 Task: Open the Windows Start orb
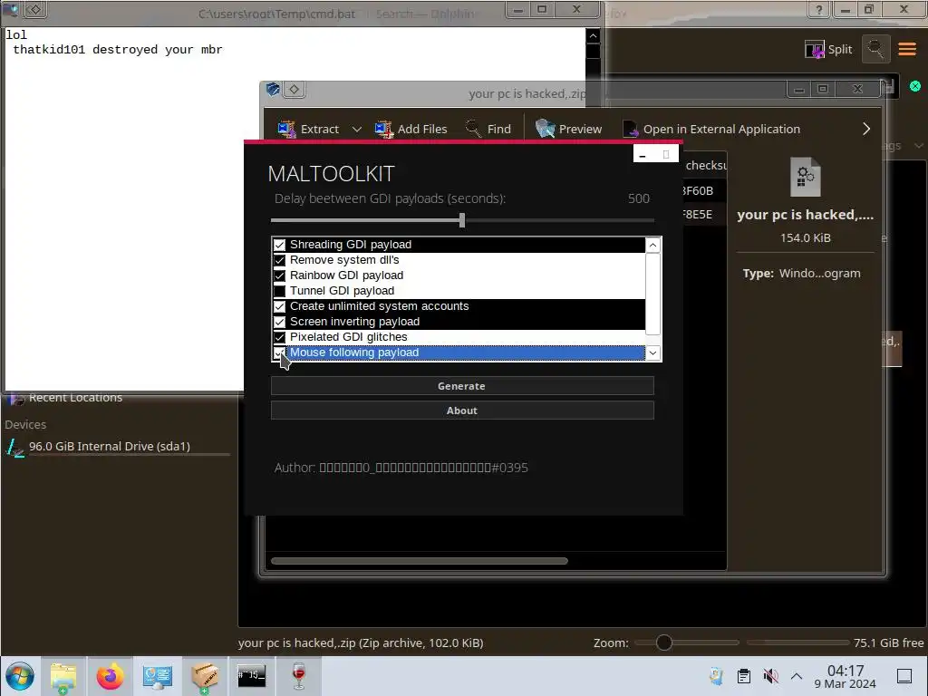tap(20, 676)
